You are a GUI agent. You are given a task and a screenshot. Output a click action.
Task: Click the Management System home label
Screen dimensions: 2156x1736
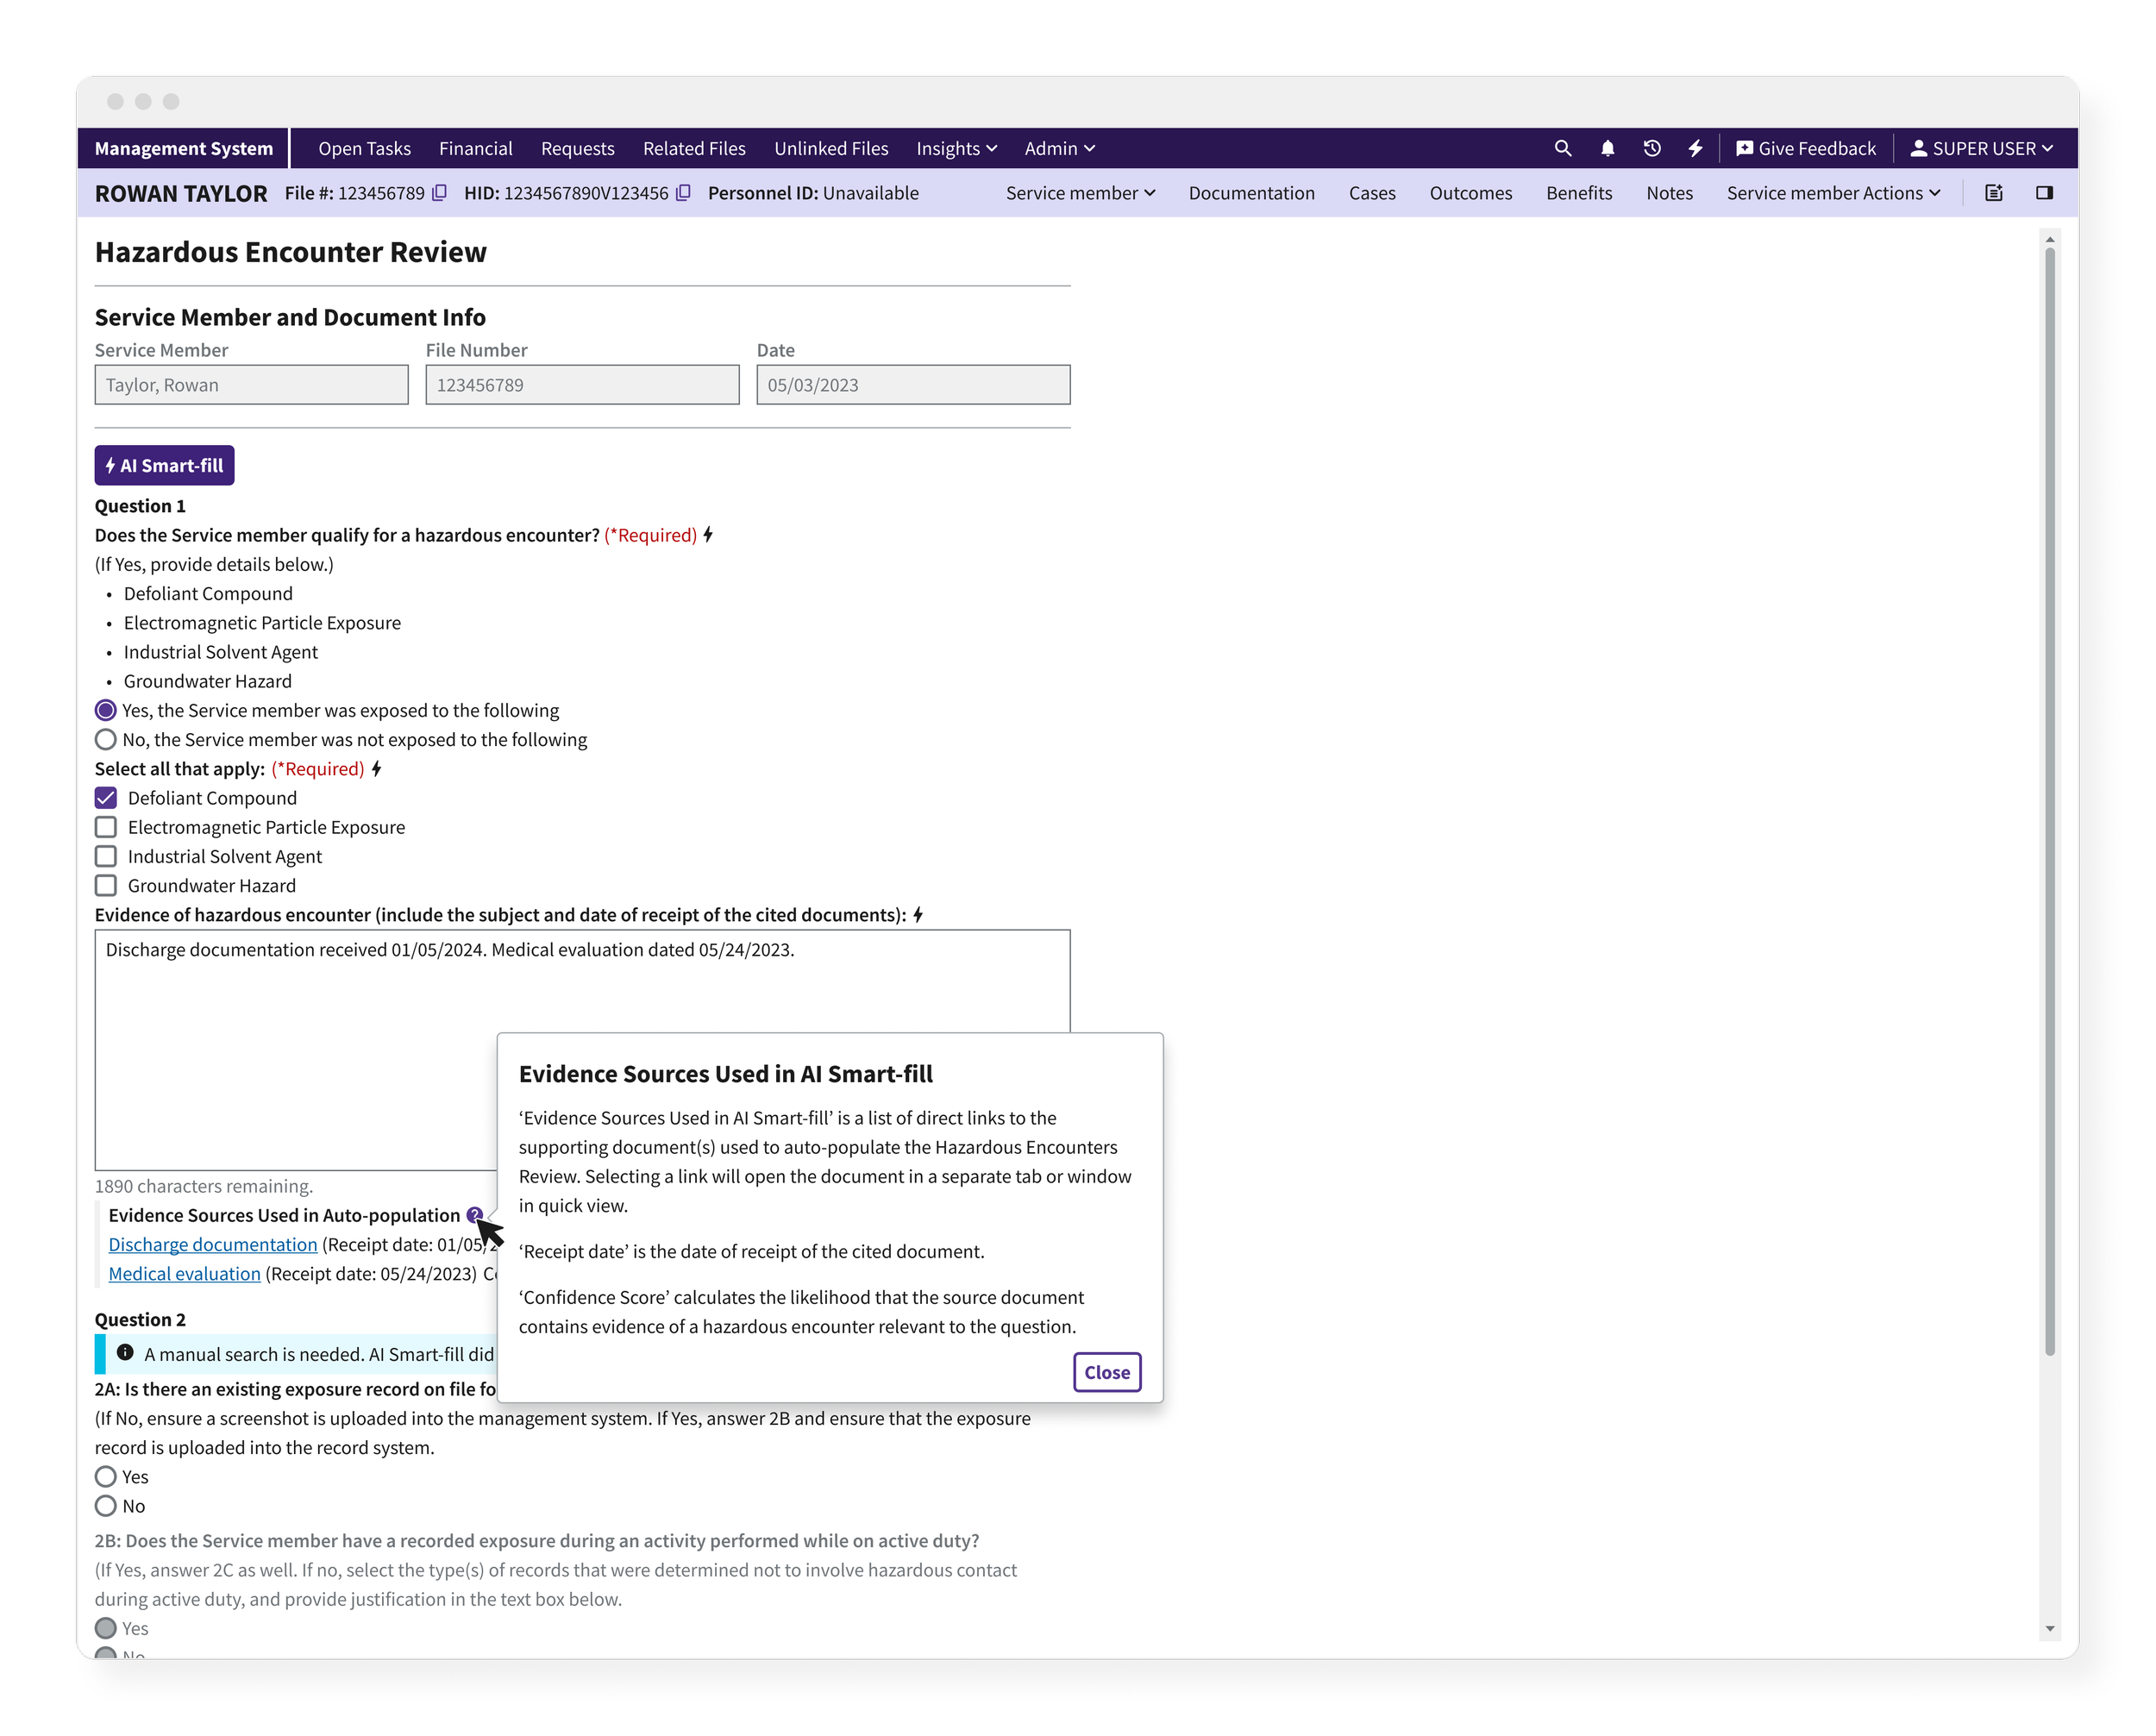(183, 148)
